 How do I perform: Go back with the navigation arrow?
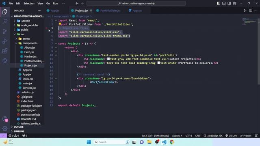pos(77,3)
